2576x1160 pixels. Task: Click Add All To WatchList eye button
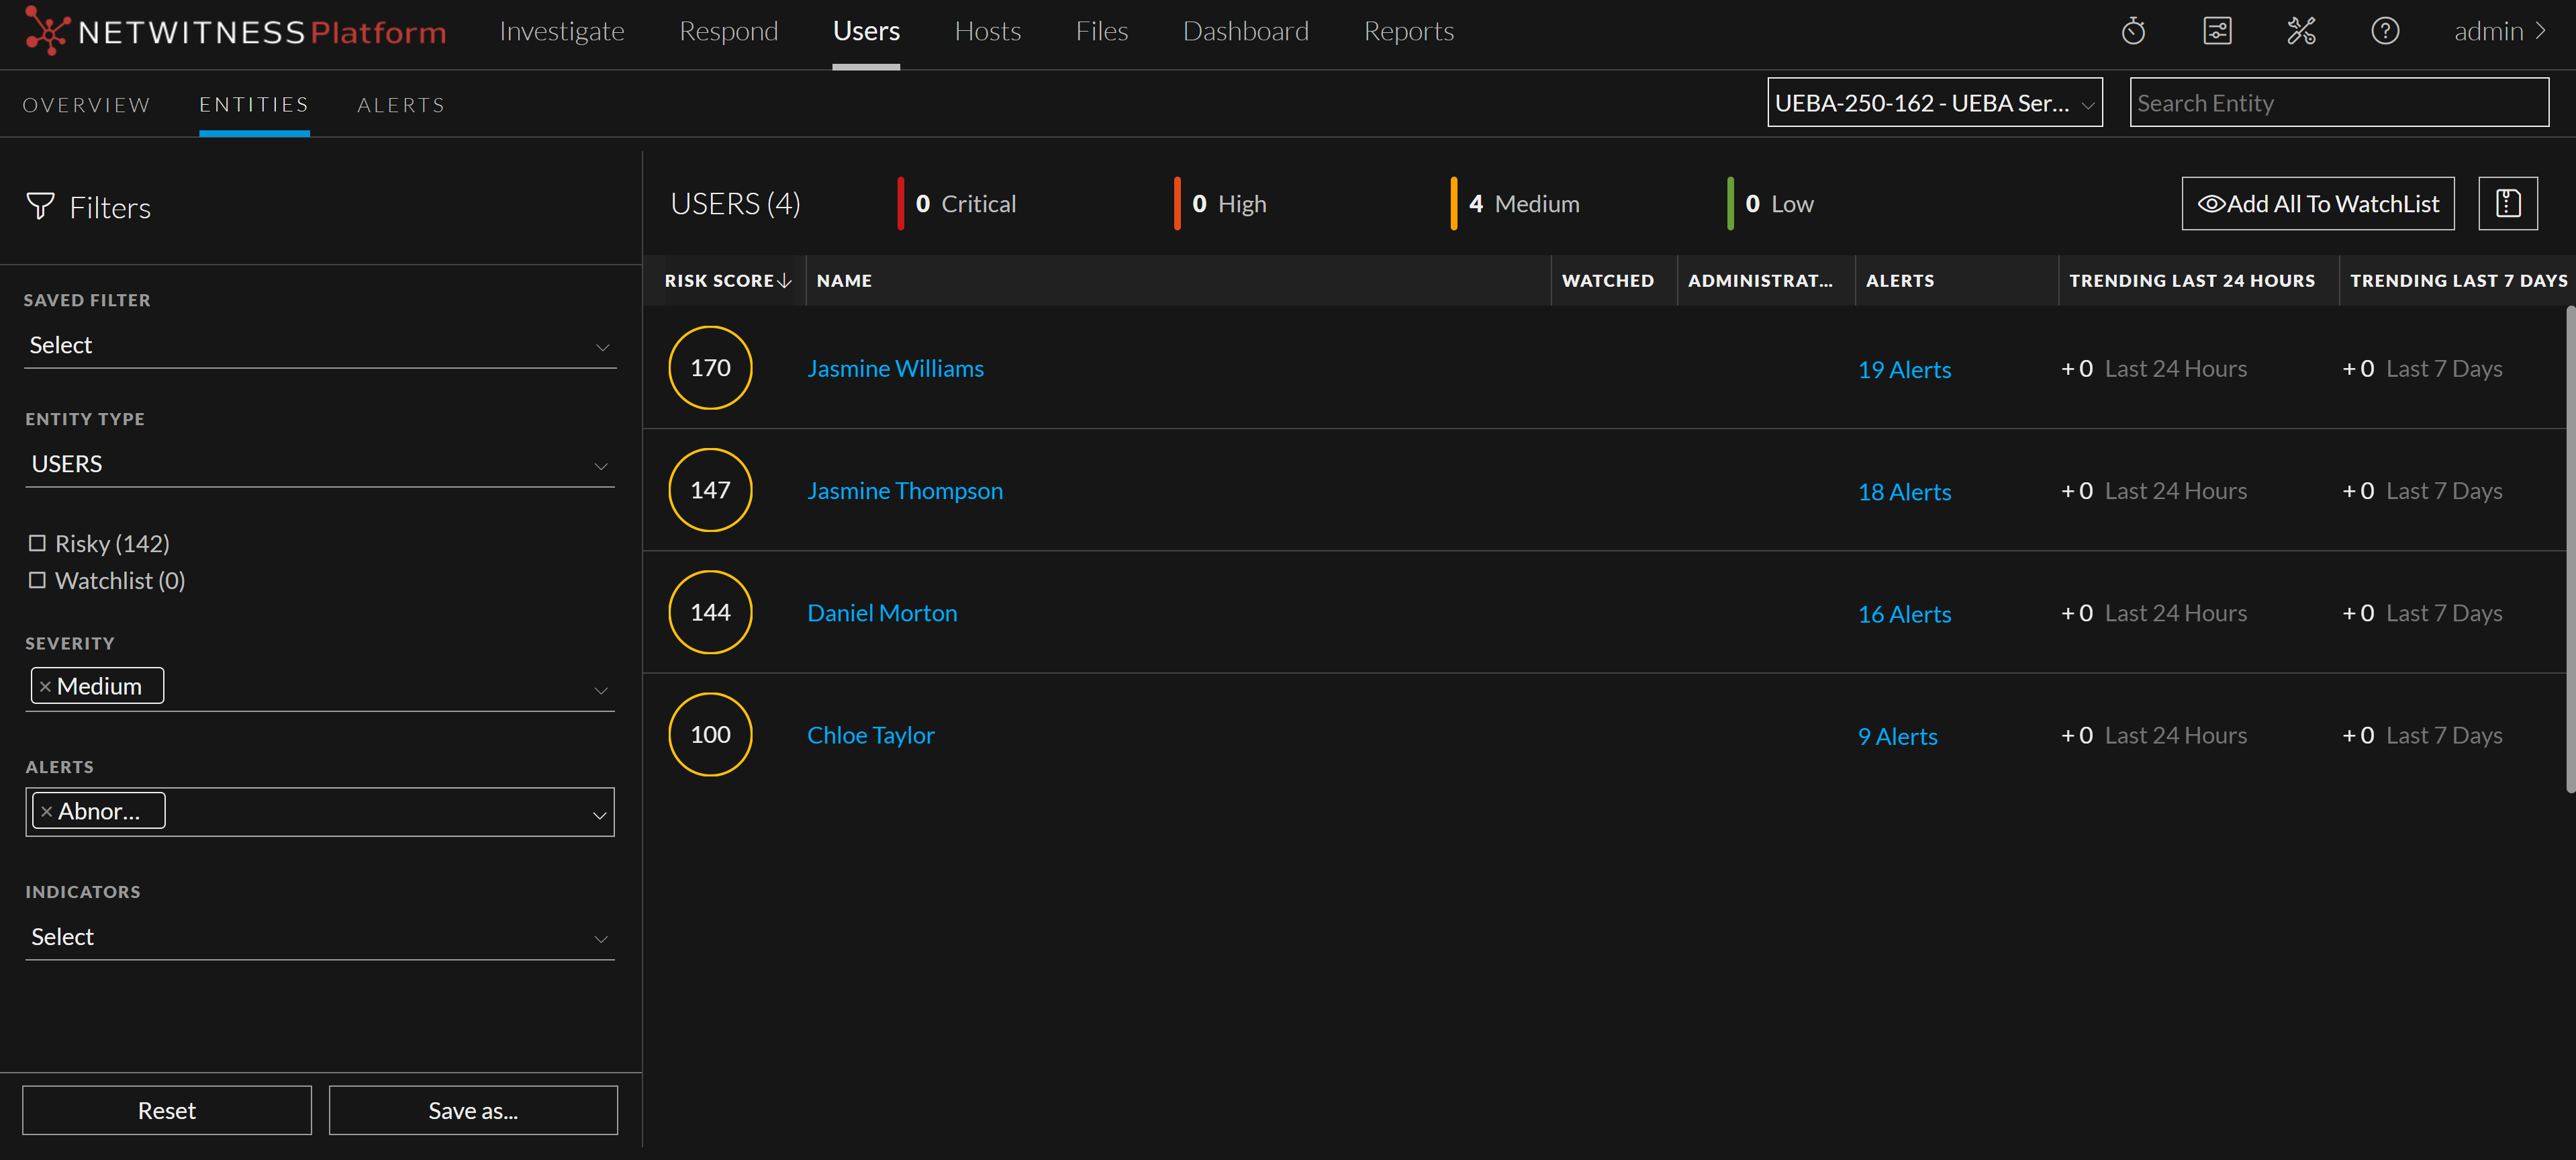coord(2317,204)
